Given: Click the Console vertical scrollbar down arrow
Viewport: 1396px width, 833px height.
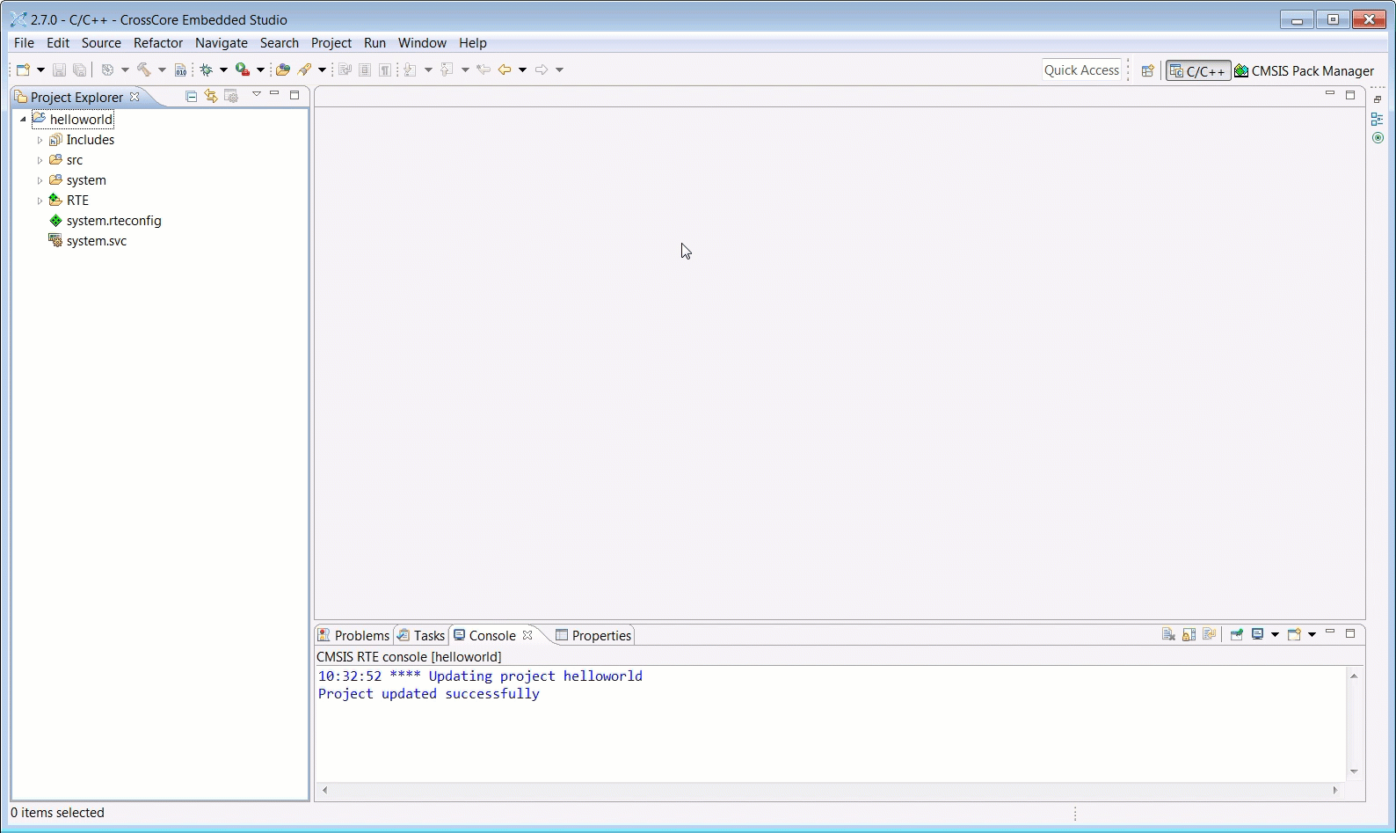Looking at the screenshot, I should pyautogui.click(x=1354, y=771).
